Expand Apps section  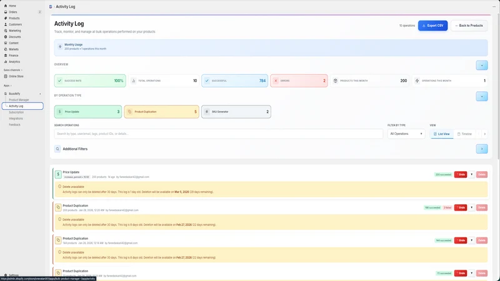[7, 86]
